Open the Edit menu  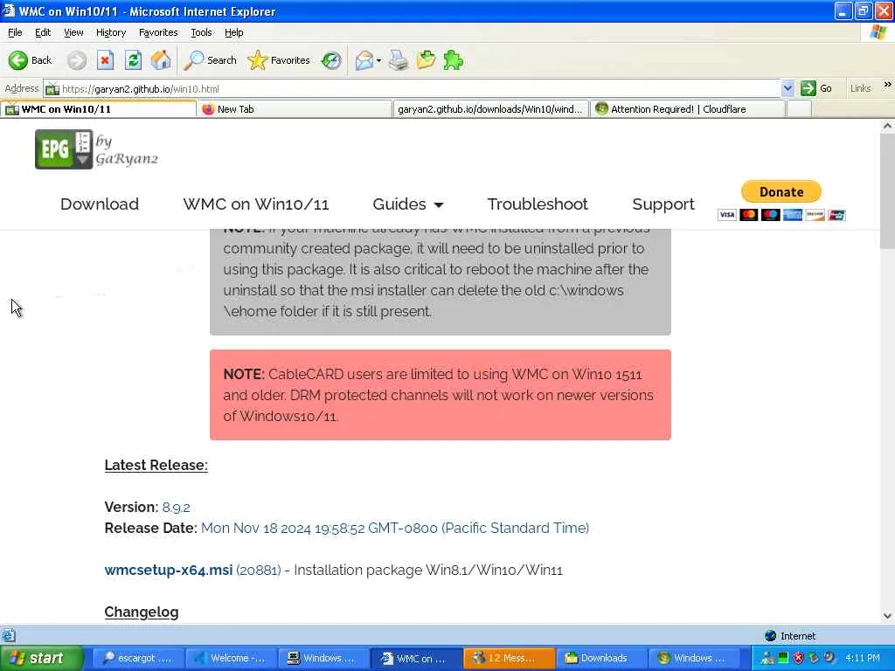tap(43, 32)
